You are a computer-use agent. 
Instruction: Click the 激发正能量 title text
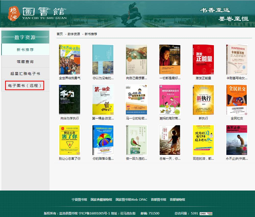pos(203,78)
